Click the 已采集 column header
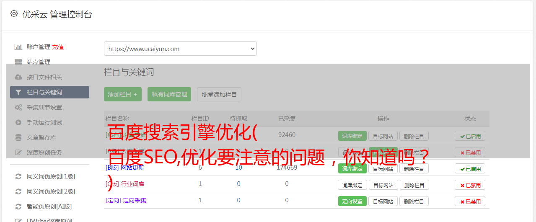Viewport: 536px width, 222px height. coord(287,119)
